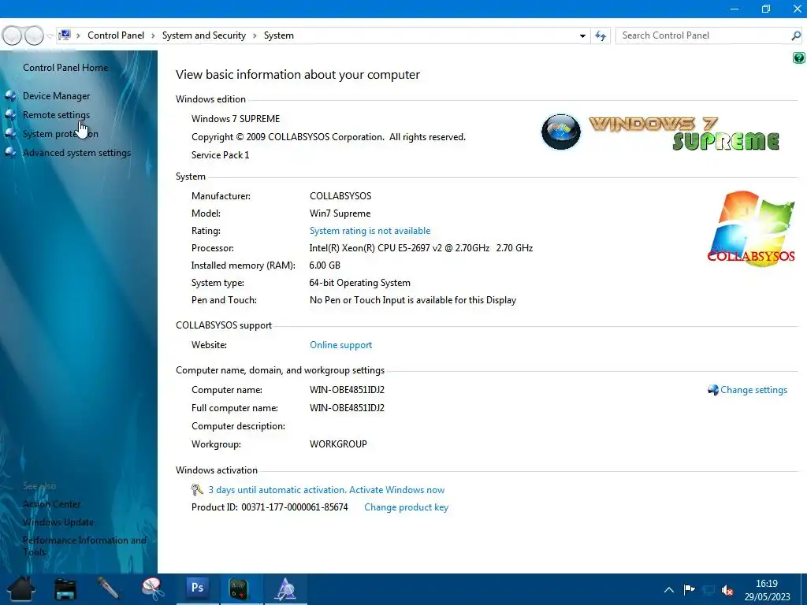Expand the arrow after Control Panel breadcrumb
The width and height of the screenshot is (807, 605).
(153, 36)
